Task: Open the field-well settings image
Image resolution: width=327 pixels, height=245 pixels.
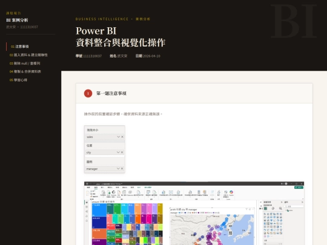Action: pyautogui.click(x=105, y=149)
